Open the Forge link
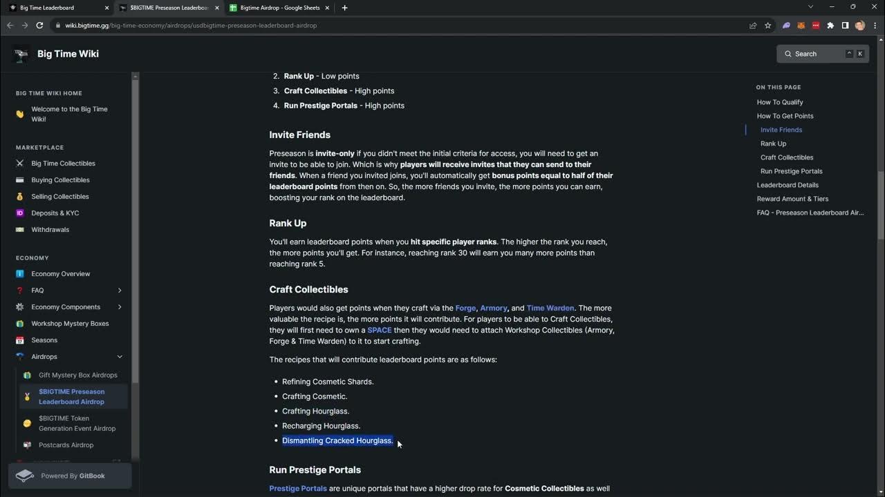 [465, 308]
